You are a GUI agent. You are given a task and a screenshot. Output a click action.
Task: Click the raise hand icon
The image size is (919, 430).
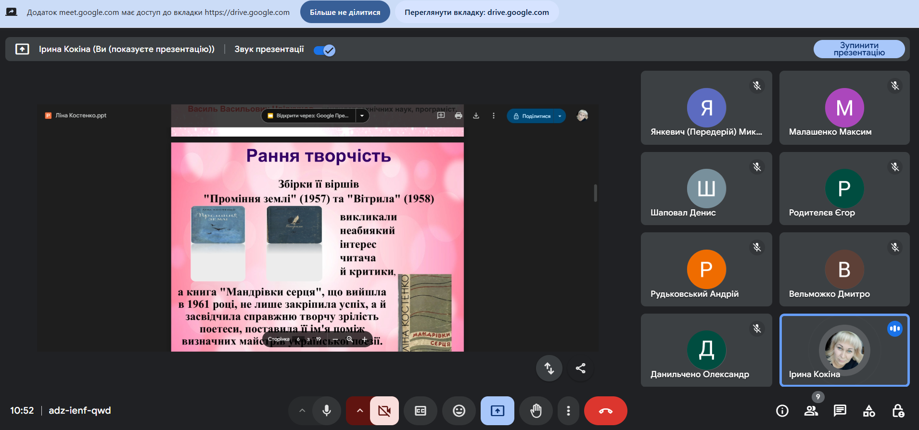[x=536, y=411]
